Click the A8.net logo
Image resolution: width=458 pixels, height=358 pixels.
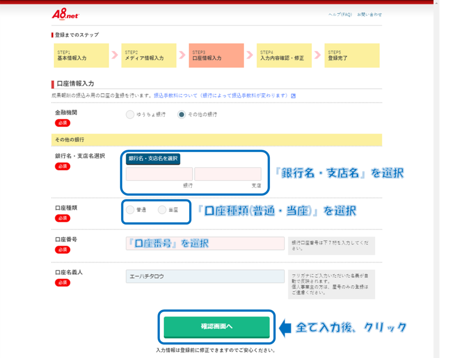65,14
